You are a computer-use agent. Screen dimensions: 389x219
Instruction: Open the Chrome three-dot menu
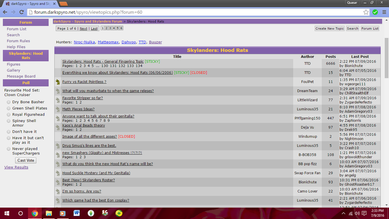click(x=384, y=12)
